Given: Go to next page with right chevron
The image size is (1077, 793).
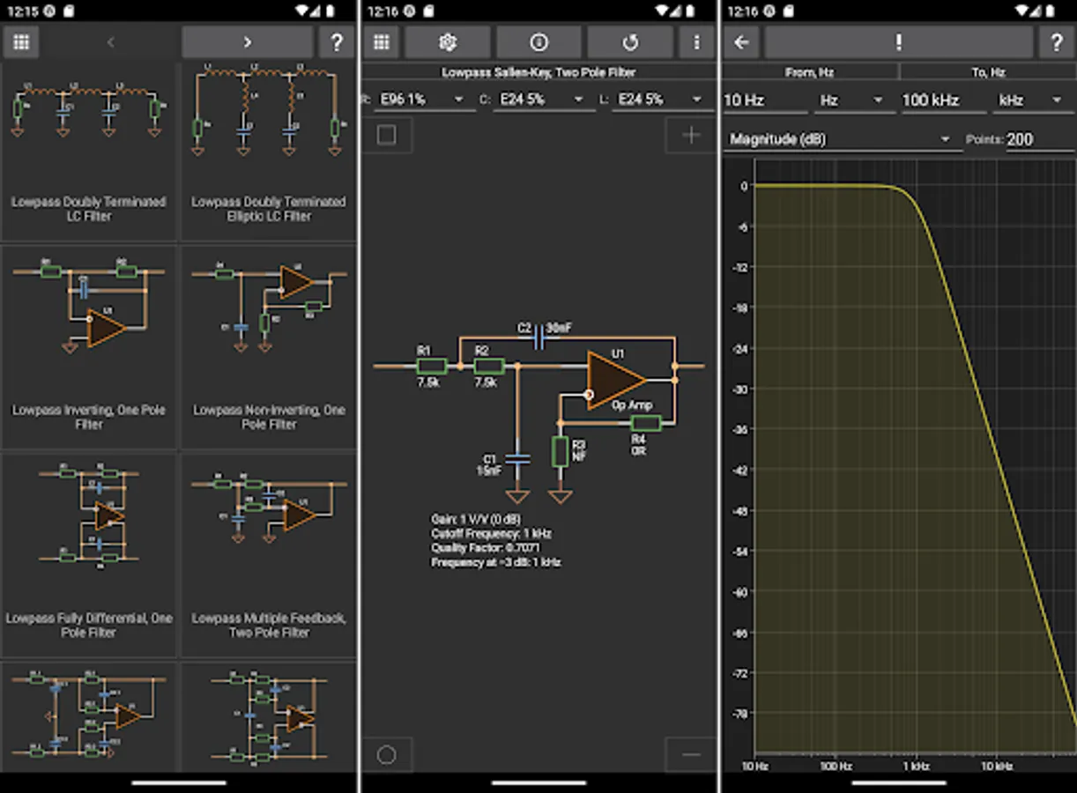Looking at the screenshot, I should pos(247,42).
